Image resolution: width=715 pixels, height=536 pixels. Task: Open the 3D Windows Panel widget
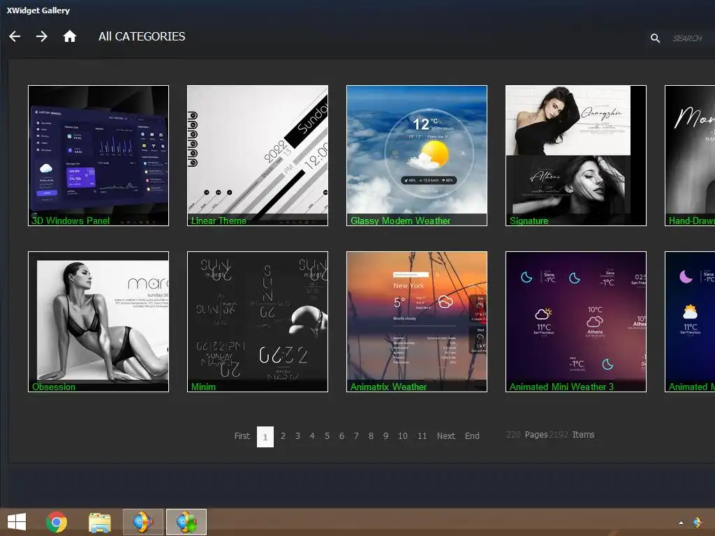tap(98, 156)
